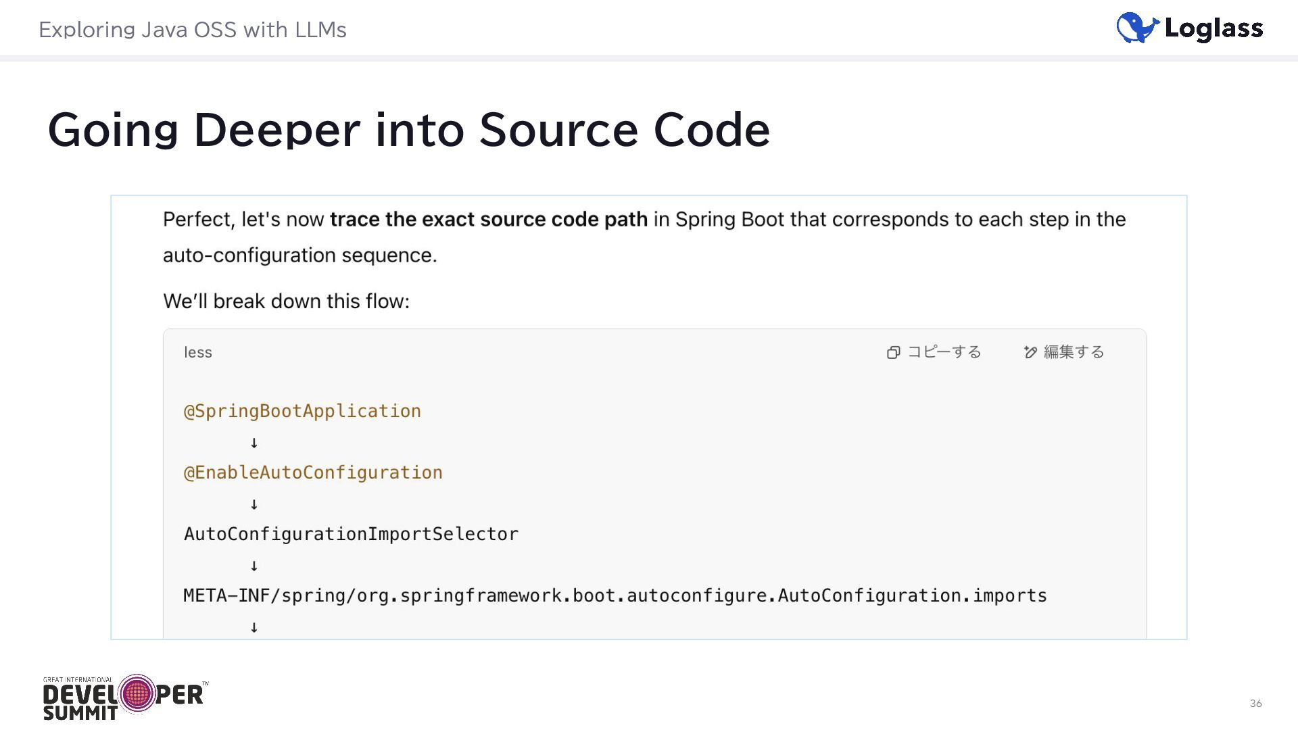Click the arrow below AutoConfigurationImportSelector
This screenshot has width=1298, height=730.
[x=254, y=566]
